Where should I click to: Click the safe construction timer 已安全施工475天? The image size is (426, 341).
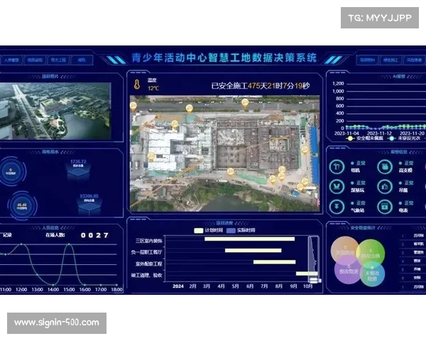coord(261,86)
